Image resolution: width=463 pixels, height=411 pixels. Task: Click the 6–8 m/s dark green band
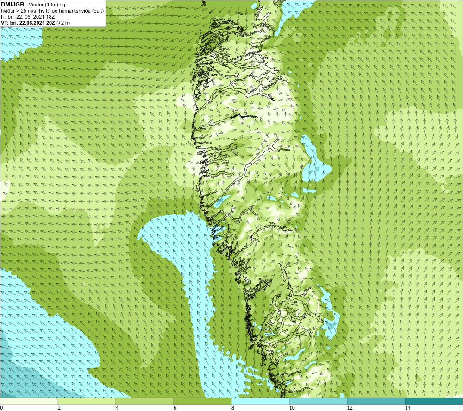tap(203, 401)
